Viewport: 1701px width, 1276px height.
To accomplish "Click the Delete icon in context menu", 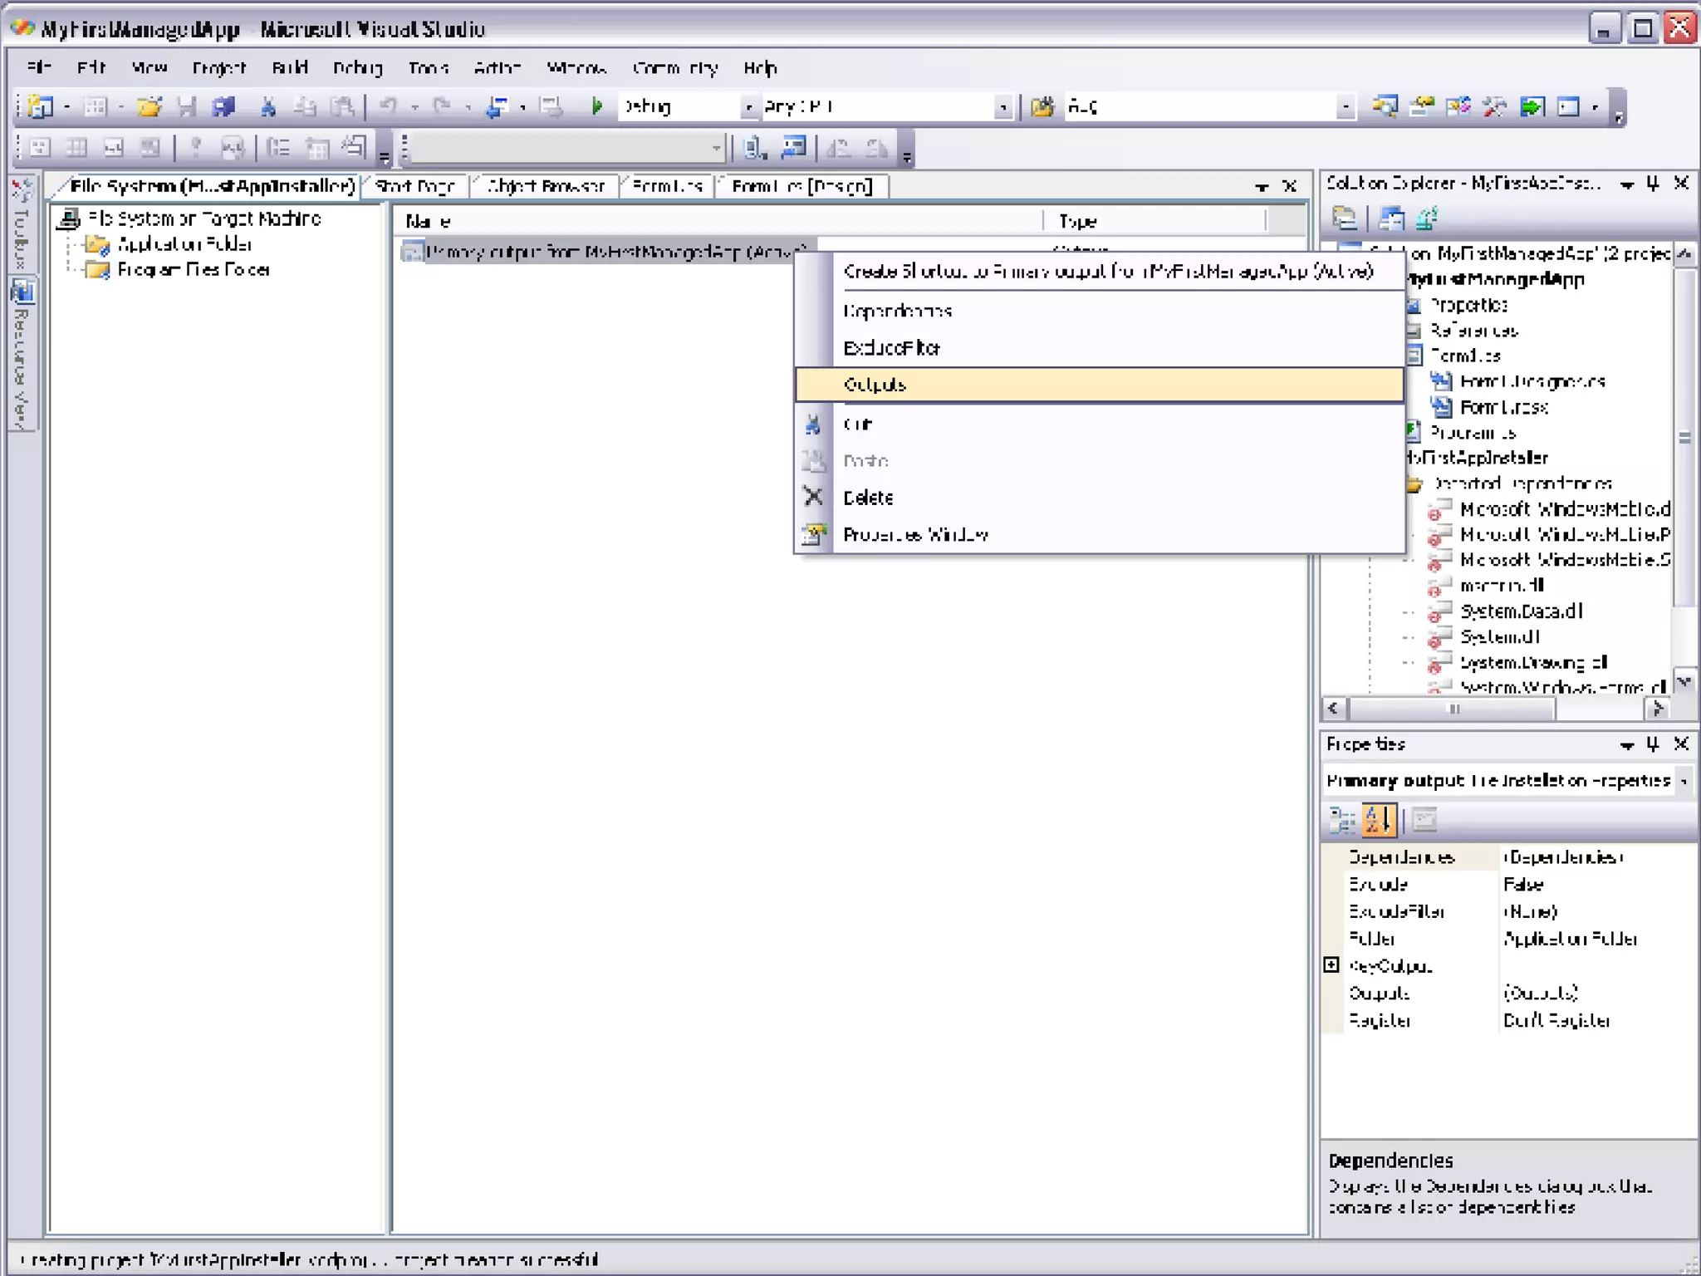I will point(813,497).
